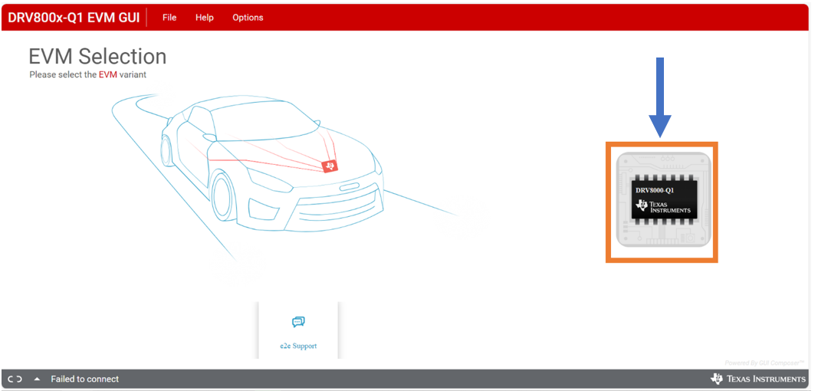This screenshot has height=391, width=818.
Task: Click the red EVM word in subtitle
Action: 108,74
